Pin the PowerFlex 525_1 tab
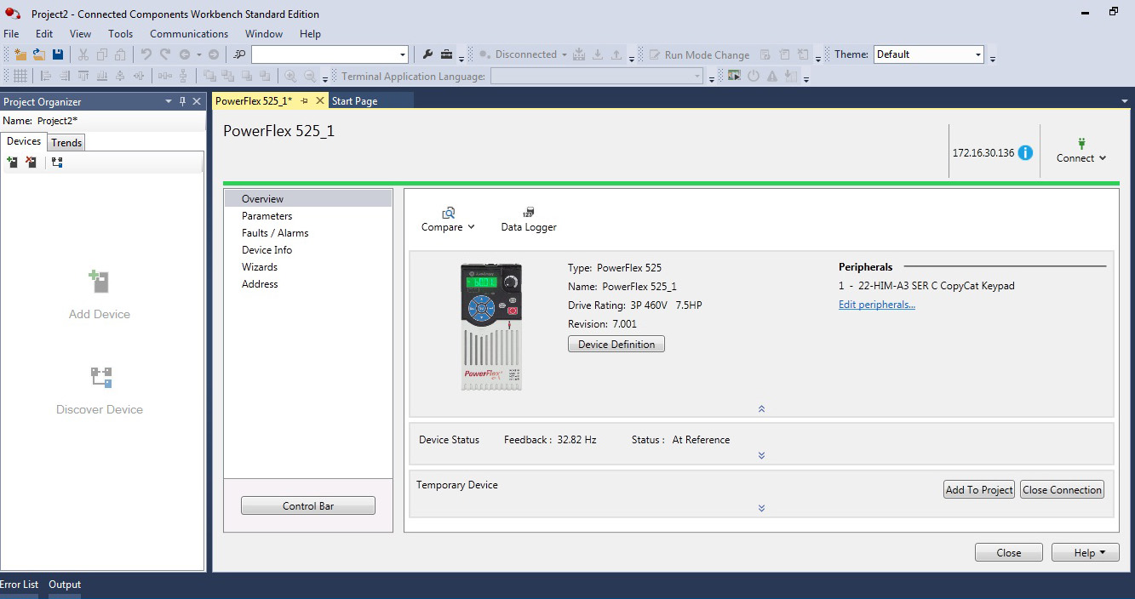The image size is (1135, 599). 305,100
